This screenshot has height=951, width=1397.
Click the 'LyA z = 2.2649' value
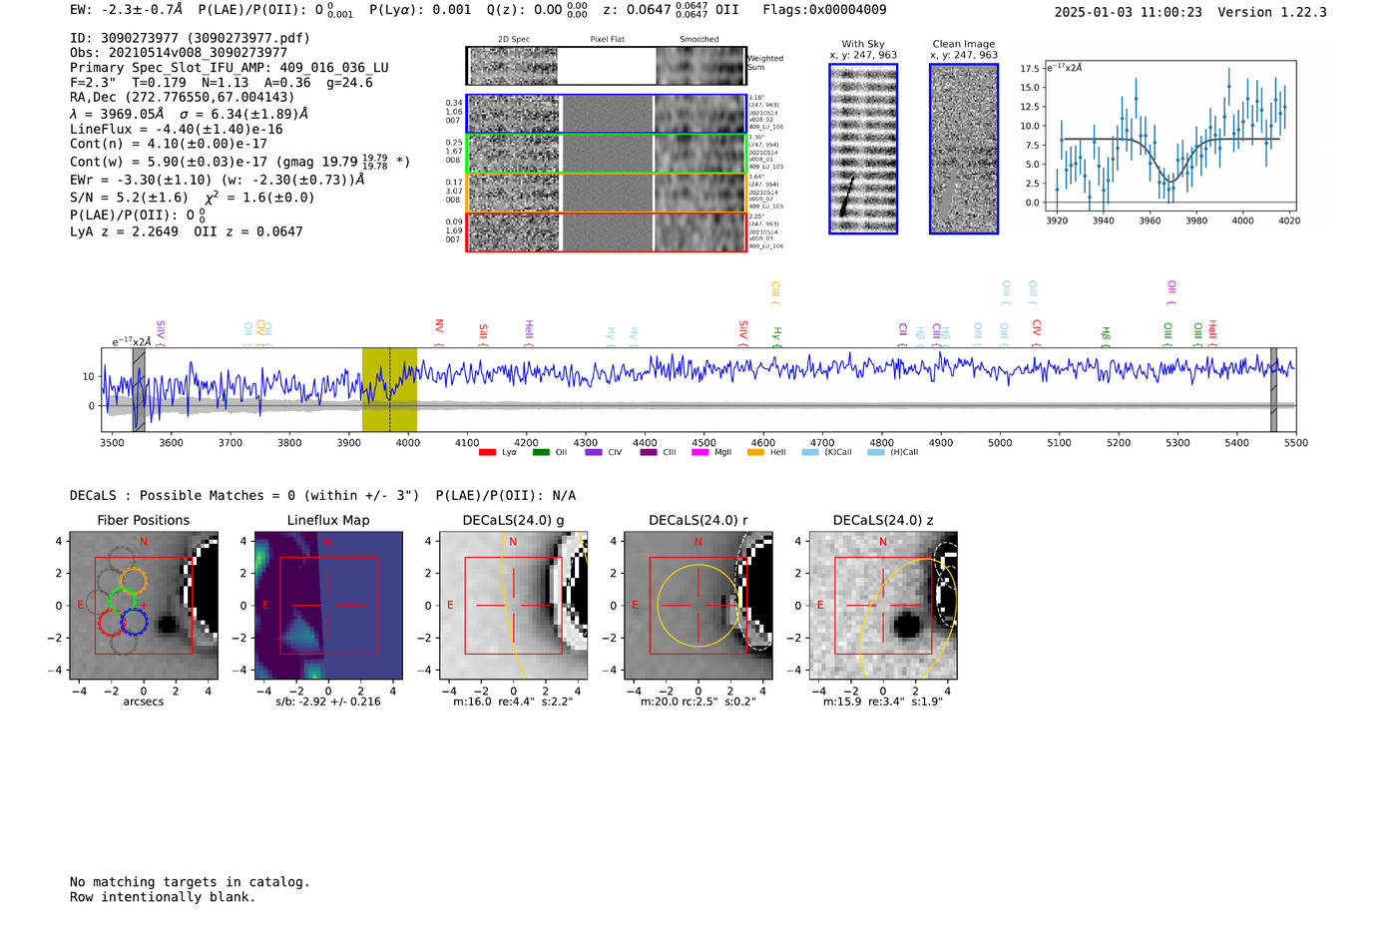pos(125,232)
